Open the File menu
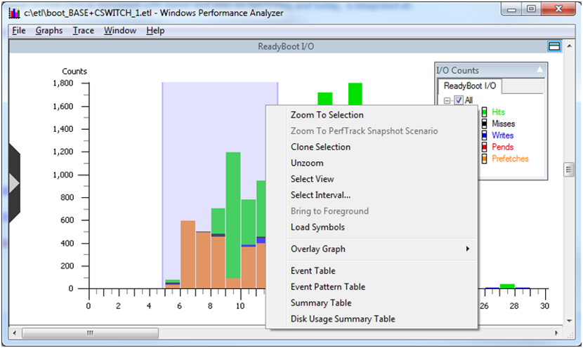The image size is (583, 348). [x=18, y=30]
